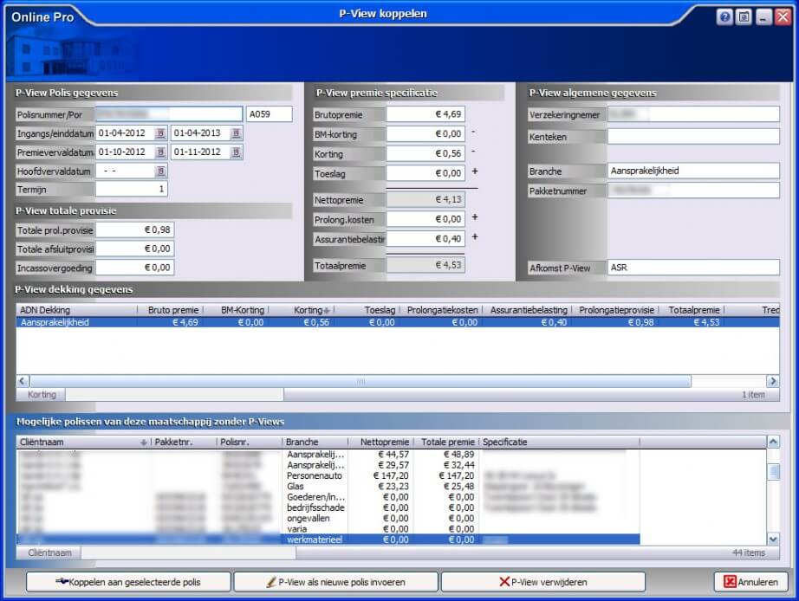The width and height of the screenshot is (799, 601).
Task: Select the Aansprakelij... row with € 44,57
Action: click(328, 455)
